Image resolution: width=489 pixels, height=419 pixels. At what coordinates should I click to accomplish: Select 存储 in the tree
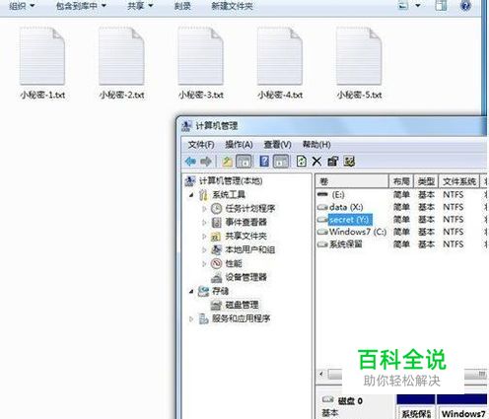pos(220,291)
